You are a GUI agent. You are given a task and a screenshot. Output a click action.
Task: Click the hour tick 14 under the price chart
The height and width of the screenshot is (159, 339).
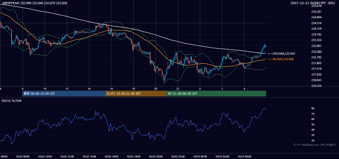pyautogui.click(x=89, y=89)
